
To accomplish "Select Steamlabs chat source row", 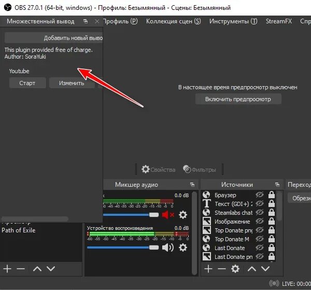I will point(239,212).
